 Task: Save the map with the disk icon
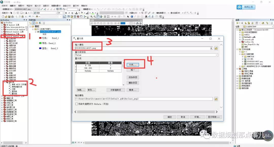click(x=9, y=17)
